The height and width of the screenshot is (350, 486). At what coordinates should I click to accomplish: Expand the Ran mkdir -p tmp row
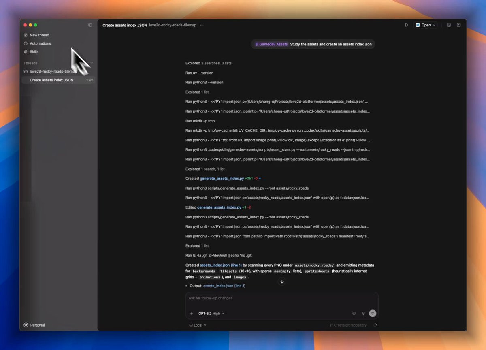pyautogui.click(x=200, y=121)
